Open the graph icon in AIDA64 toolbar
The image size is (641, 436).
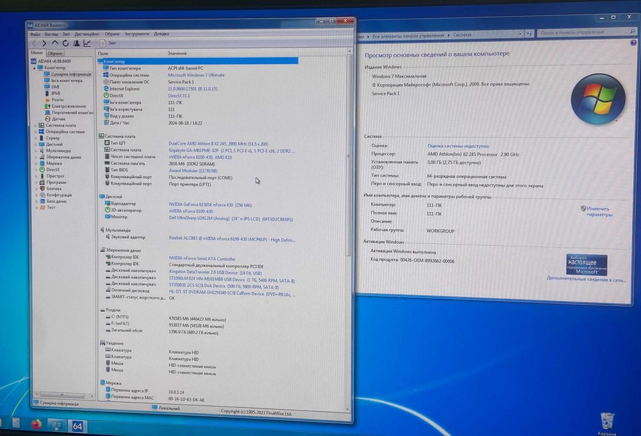pyautogui.click(x=87, y=43)
